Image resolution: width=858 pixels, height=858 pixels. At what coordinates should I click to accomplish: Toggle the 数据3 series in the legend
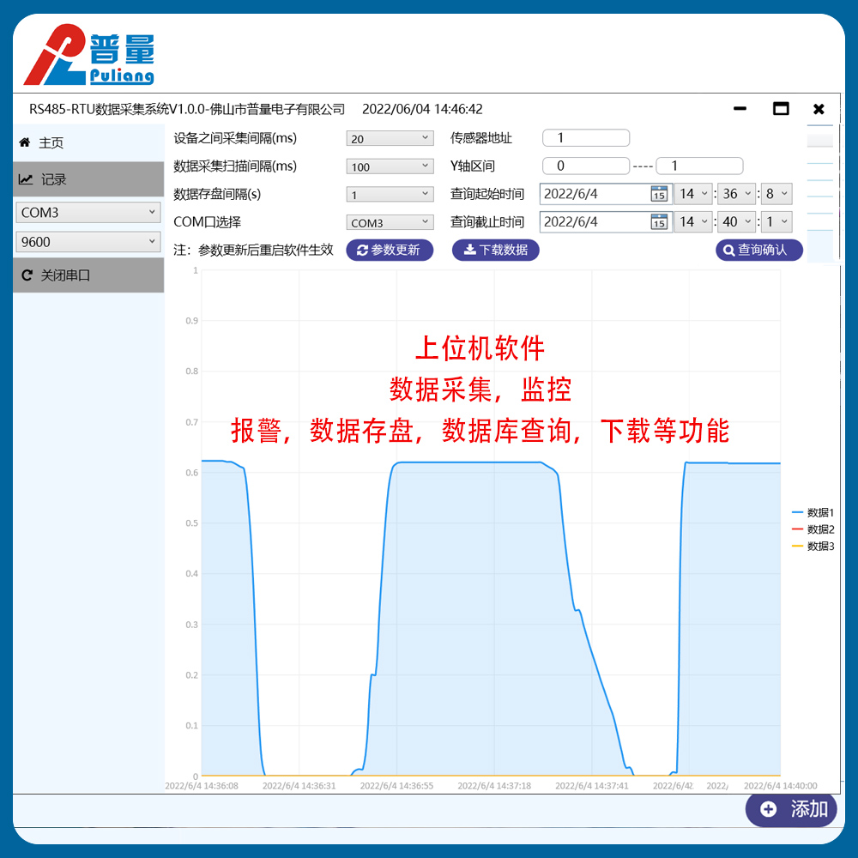coord(813,546)
